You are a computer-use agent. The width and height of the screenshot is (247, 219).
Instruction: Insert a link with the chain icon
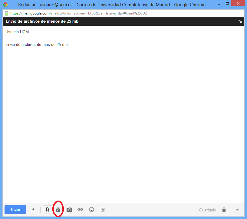[80, 209]
